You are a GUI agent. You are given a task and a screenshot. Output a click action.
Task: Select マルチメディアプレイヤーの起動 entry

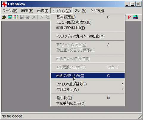(x=88, y=36)
